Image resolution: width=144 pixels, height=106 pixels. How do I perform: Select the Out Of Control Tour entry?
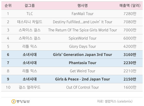tap(82, 87)
